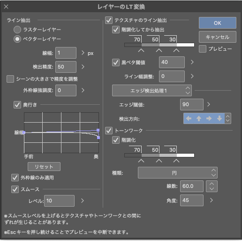
Task: Expand the 線幅 slider arrow
Action: (x=83, y=53)
